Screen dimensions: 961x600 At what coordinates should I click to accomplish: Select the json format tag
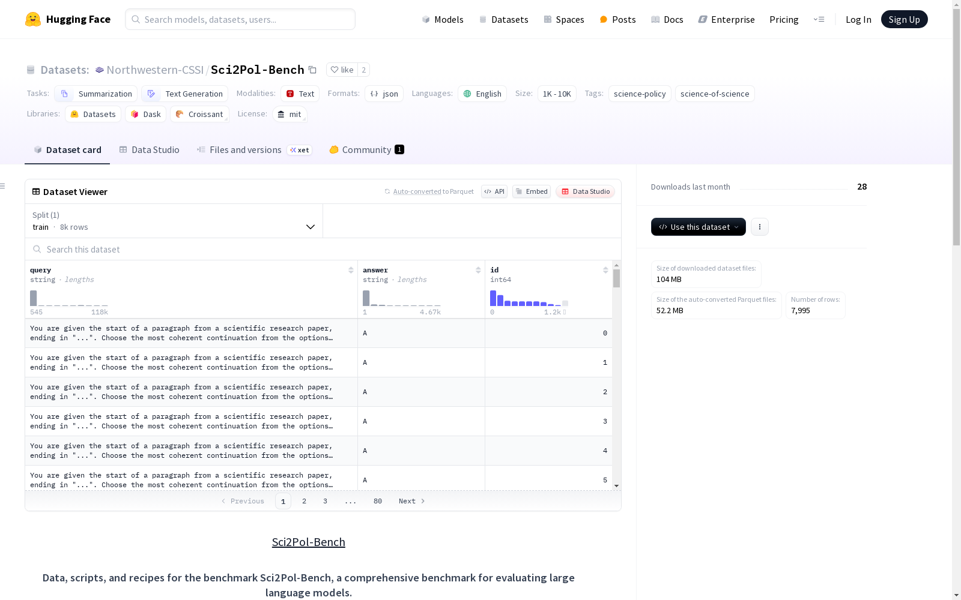point(384,94)
